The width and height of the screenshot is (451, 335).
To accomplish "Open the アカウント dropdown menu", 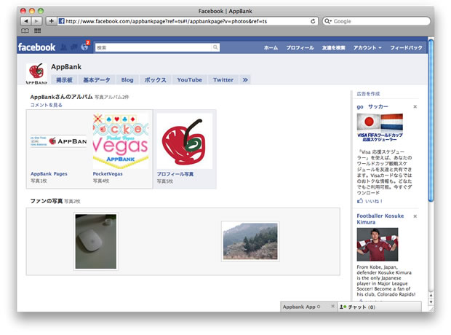I will (367, 48).
